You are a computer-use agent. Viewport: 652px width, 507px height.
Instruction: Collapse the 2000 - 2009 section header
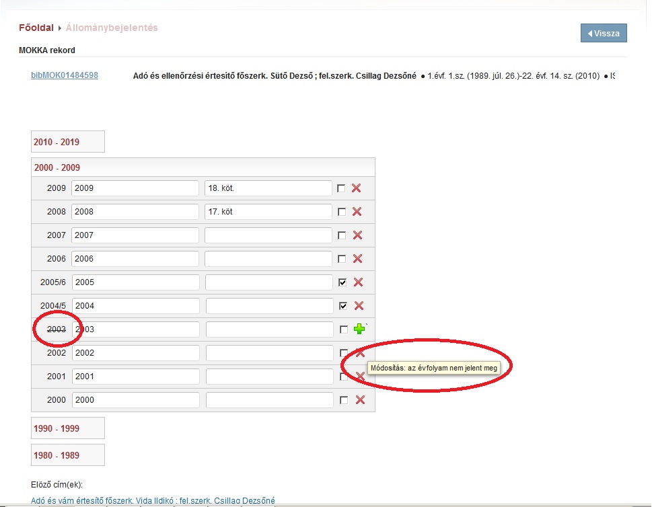tap(57, 167)
